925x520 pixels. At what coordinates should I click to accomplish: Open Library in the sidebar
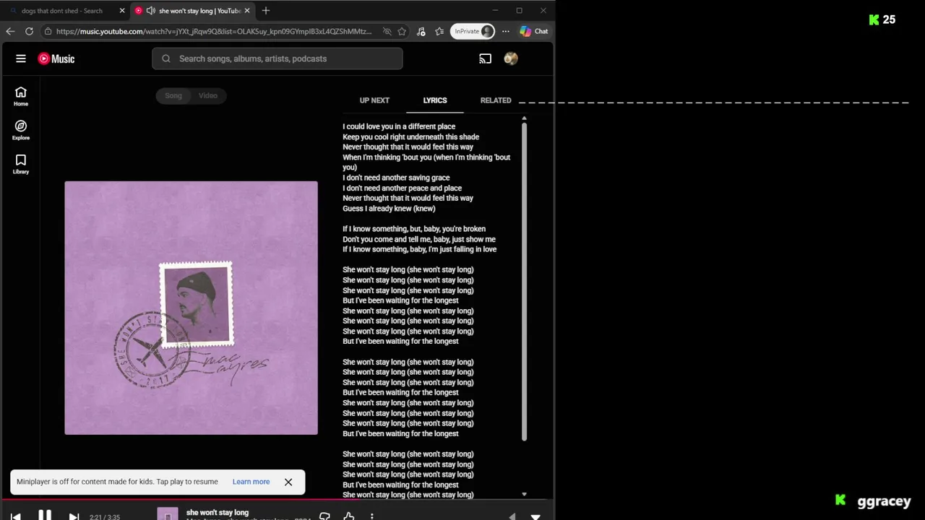pos(21,164)
